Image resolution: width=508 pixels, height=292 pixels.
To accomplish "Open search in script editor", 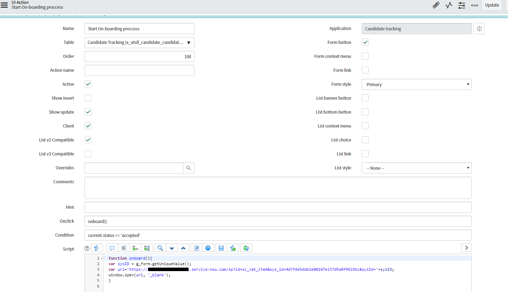I will coord(160,248).
